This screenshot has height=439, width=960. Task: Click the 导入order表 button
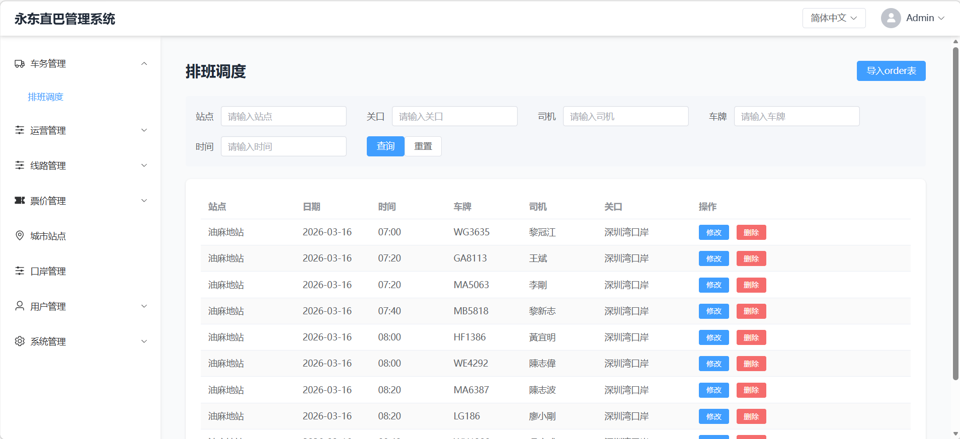[x=891, y=71]
